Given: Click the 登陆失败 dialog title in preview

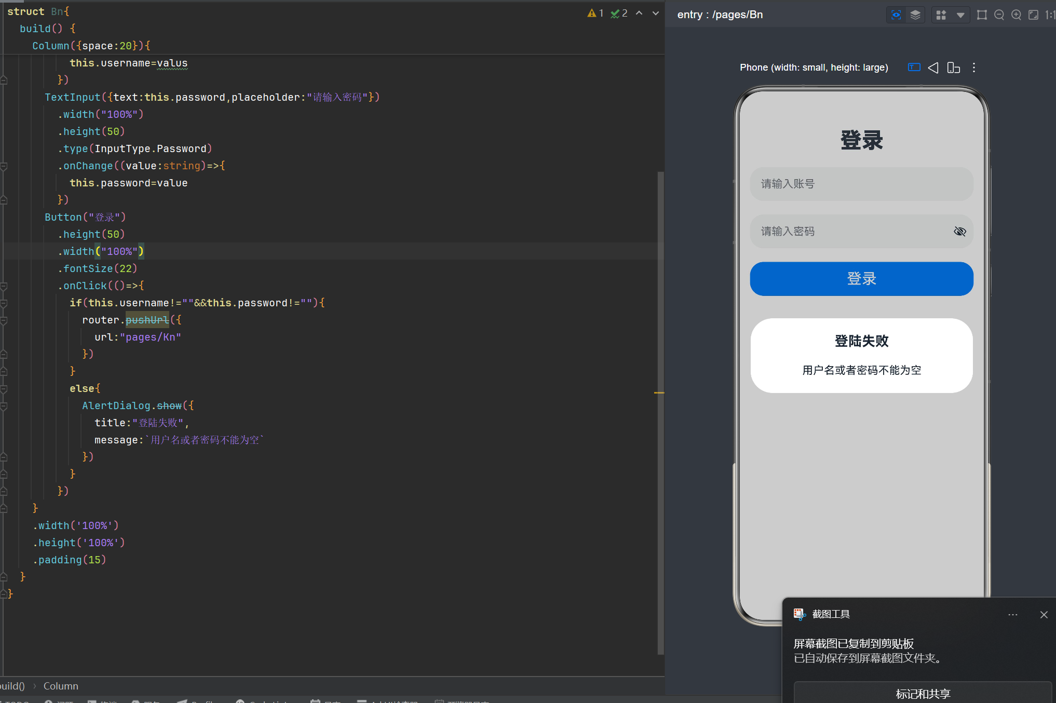Looking at the screenshot, I should pyautogui.click(x=861, y=341).
